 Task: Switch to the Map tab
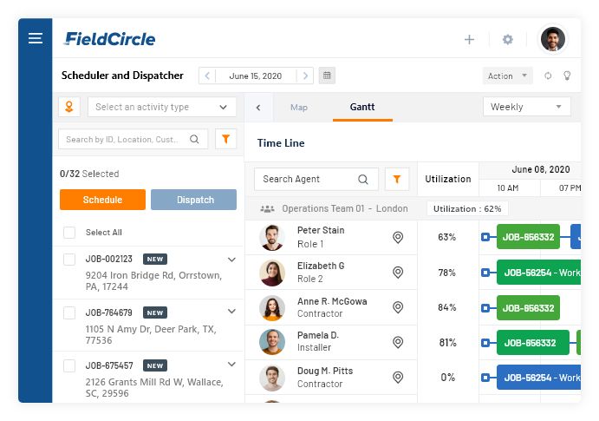click(x=299, y=108)
